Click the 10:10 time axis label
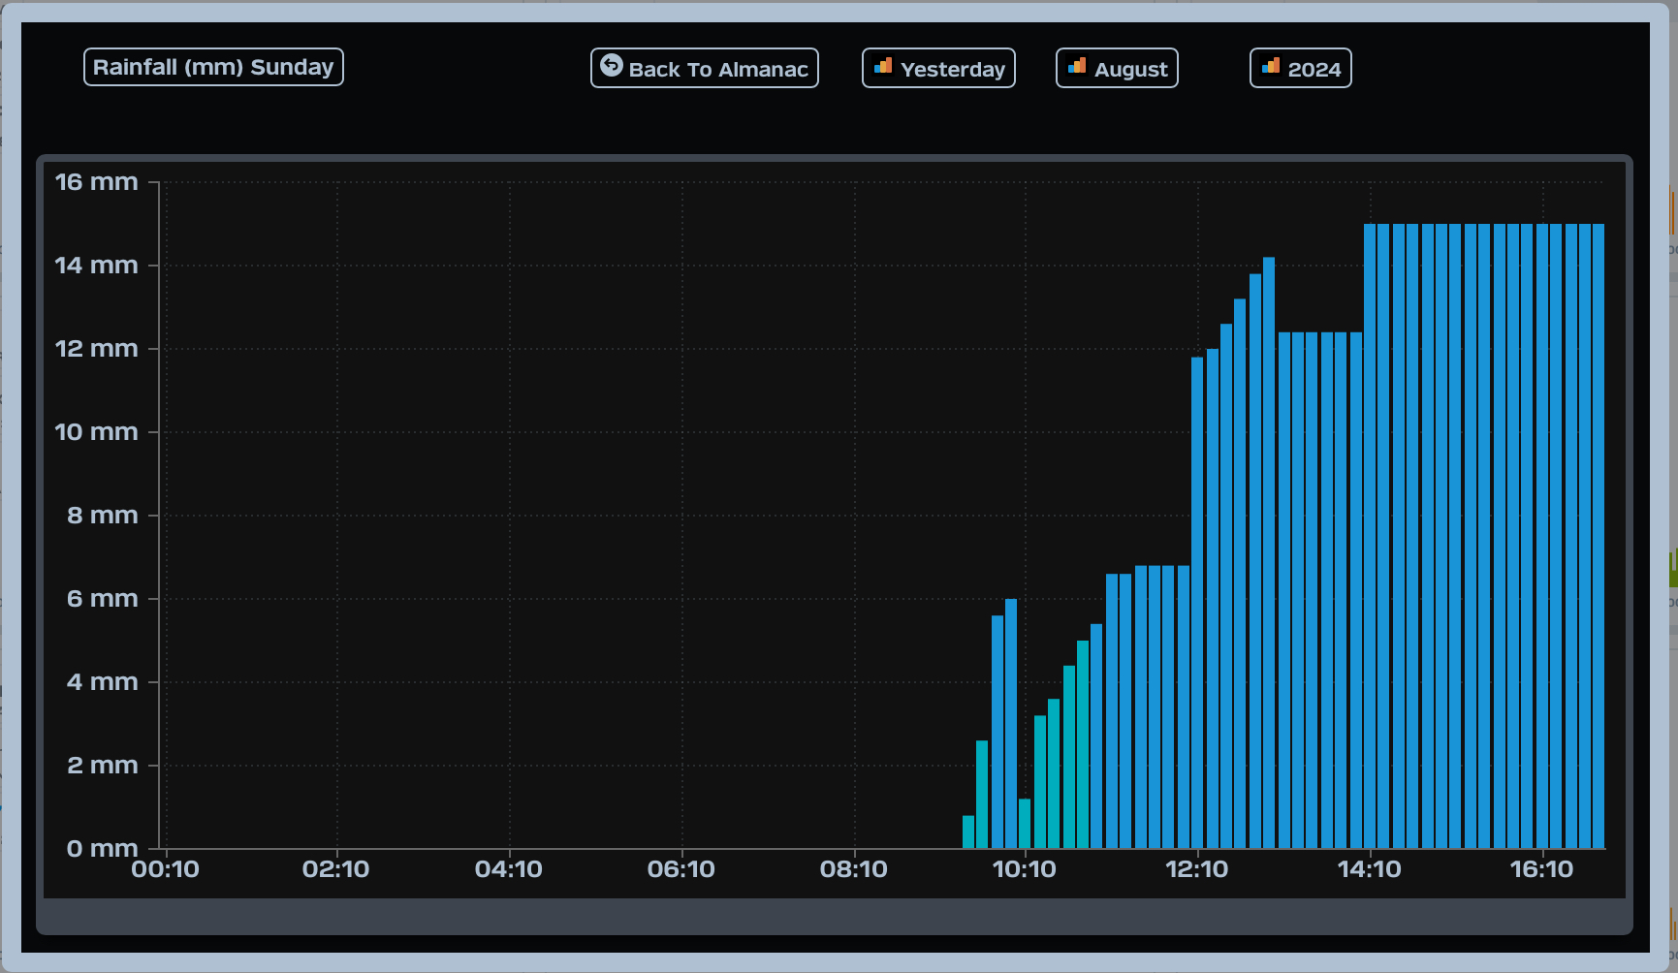The height and width of the screenshot is (973, 1678). point(1025,869)
